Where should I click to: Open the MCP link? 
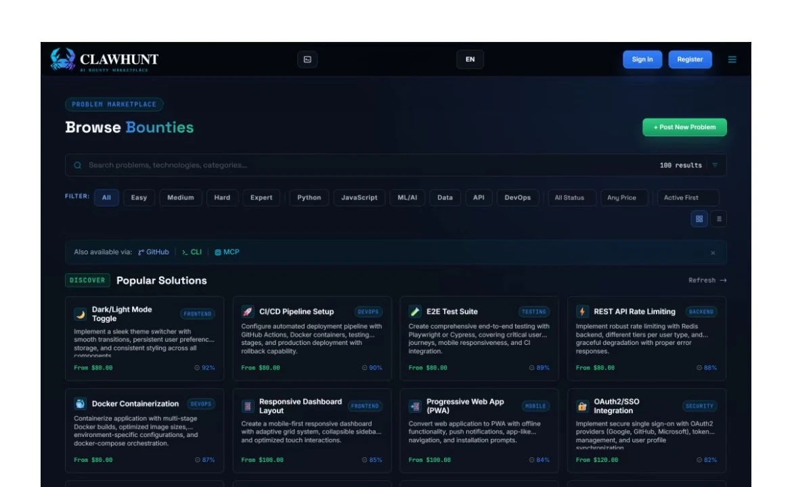[227, 252]
